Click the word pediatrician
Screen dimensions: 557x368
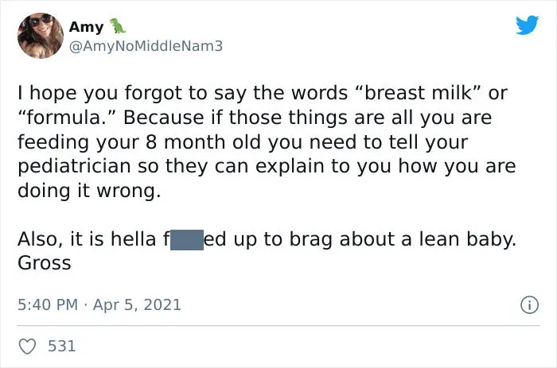74,167
